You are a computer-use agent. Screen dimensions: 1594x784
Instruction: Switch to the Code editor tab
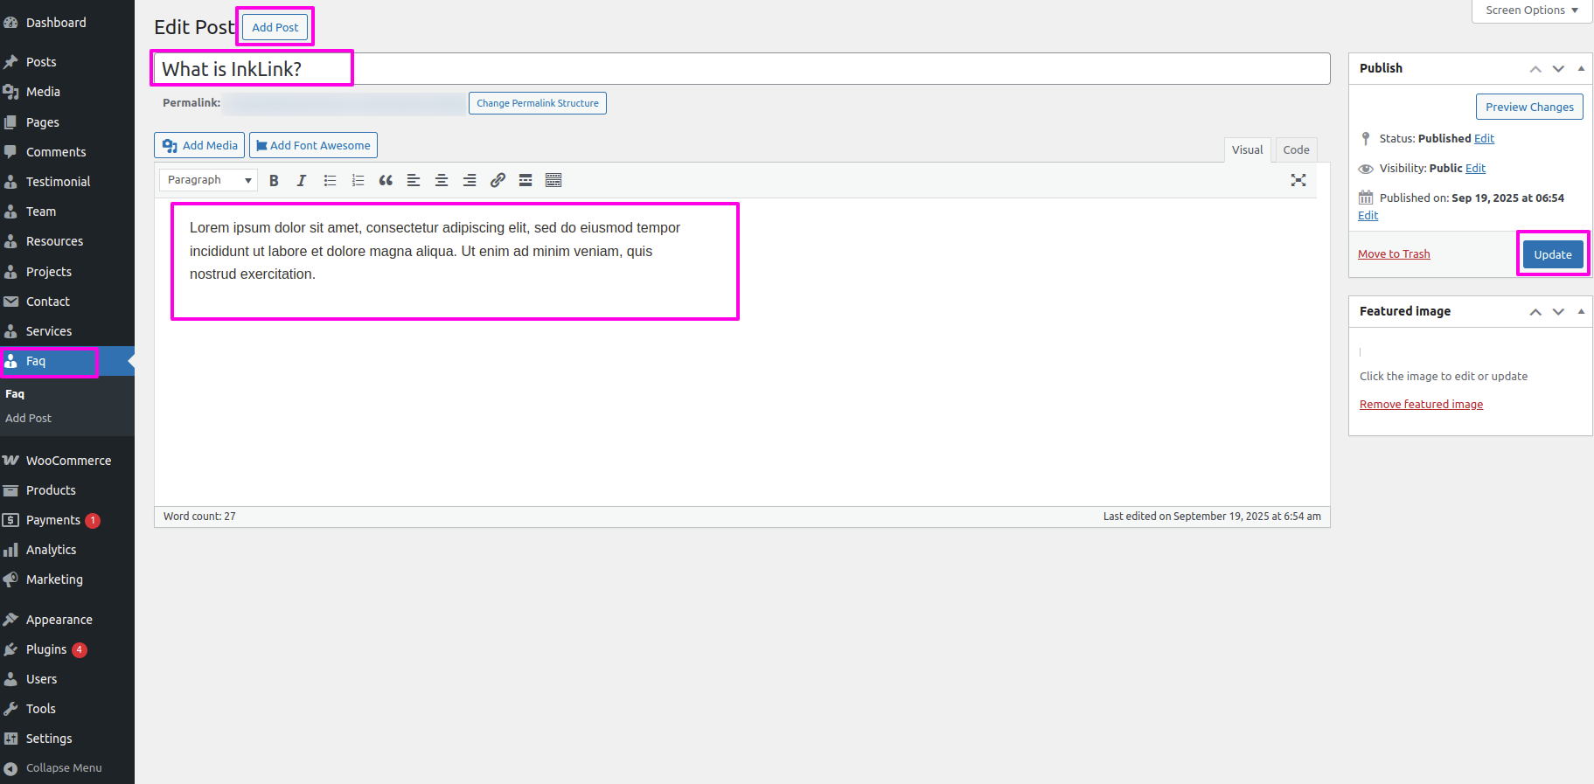pyautogui.click(x=1296, y=149)
